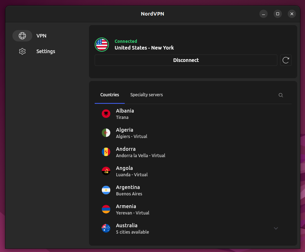The width and height of the screenshot is (305, 252).
Task: Switch to the Countries tab
Action: [x=110, y=95]
